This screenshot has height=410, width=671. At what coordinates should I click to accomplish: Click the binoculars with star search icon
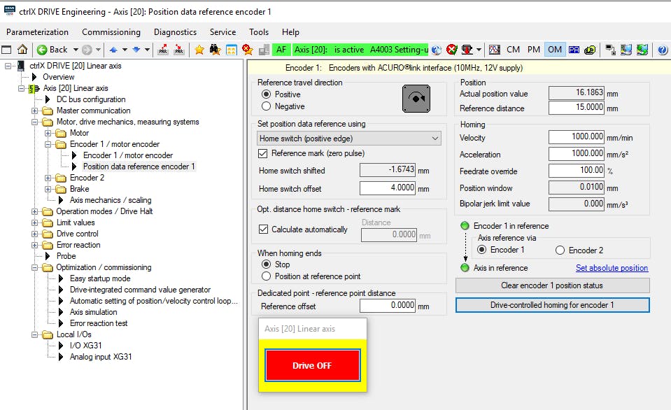(215, 50)
